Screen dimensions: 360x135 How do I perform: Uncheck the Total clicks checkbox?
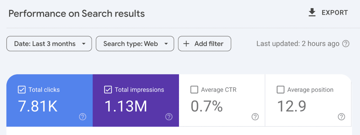(21, 90)
